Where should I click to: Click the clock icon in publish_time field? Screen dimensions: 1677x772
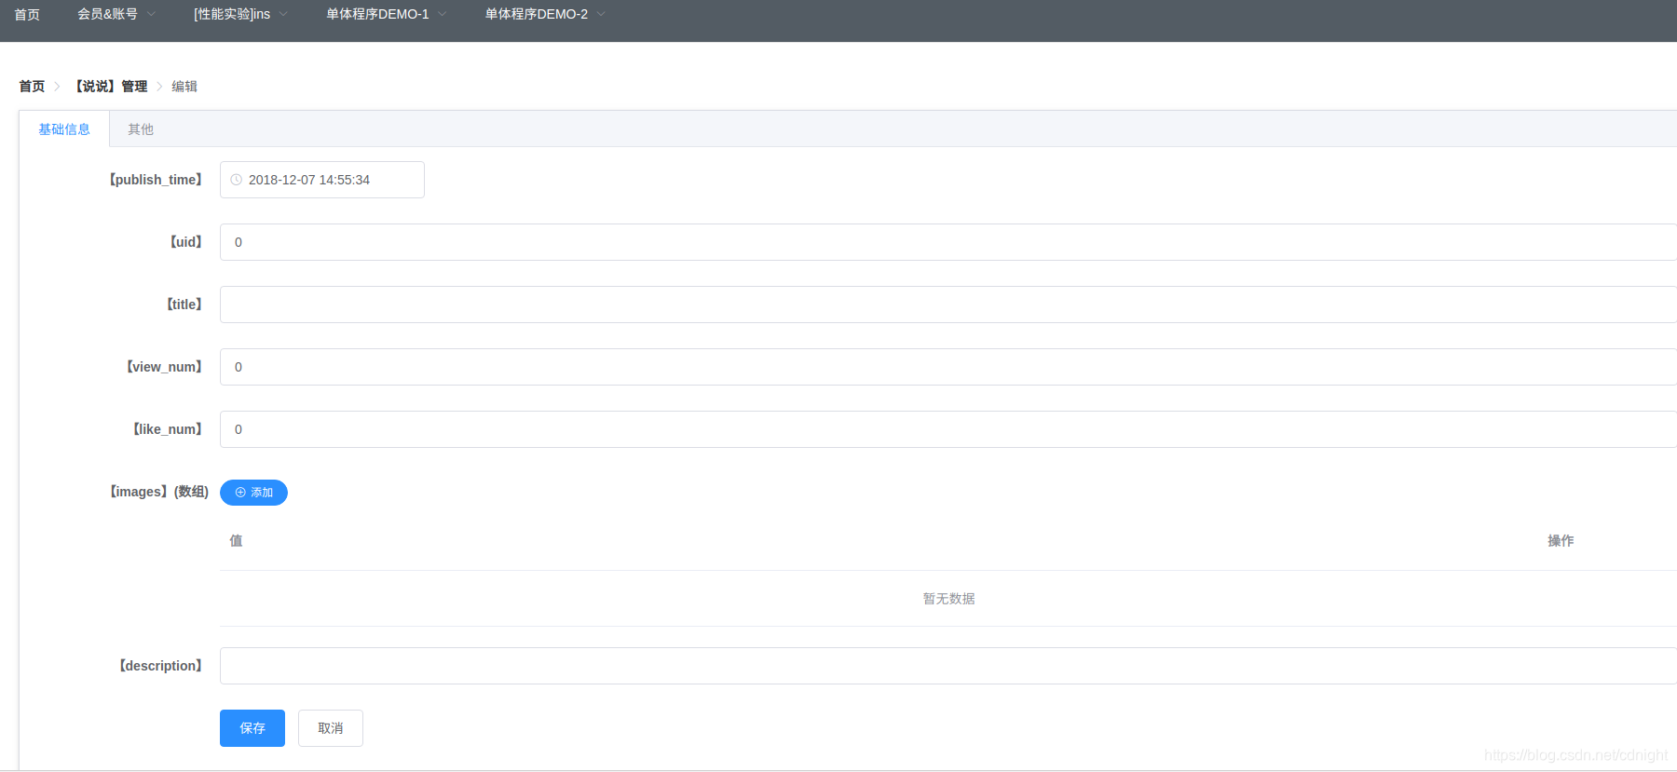(237, 180)
